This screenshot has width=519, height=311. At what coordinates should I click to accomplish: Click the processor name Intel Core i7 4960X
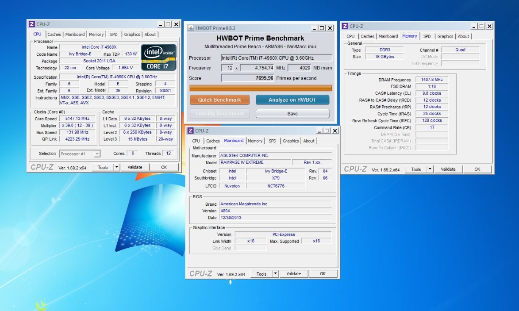point(99,47)
